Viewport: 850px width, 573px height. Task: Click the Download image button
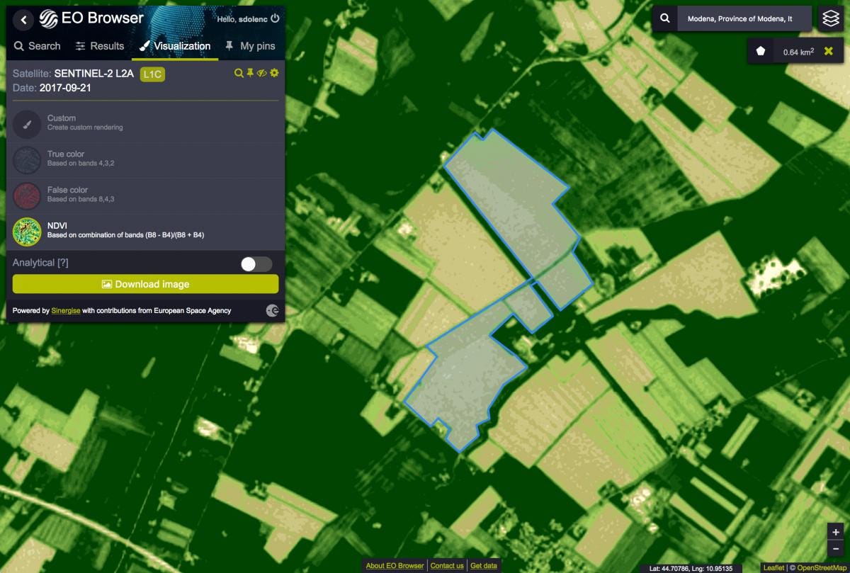pos(145,284)
